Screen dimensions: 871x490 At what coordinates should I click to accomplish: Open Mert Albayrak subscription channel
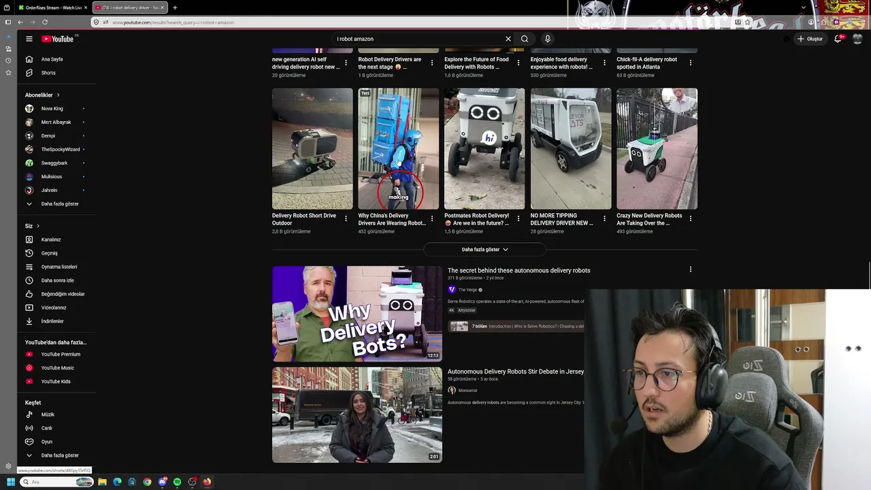[56, 122]
